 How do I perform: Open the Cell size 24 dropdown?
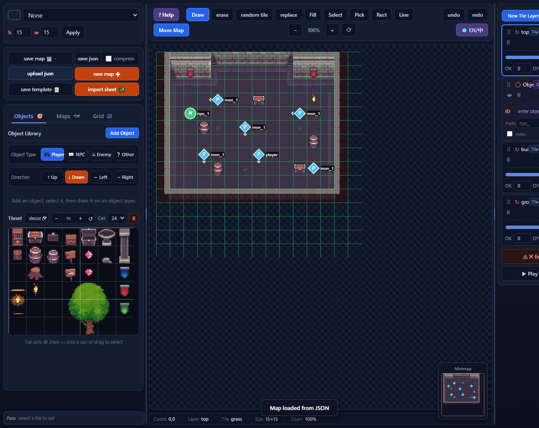point(117,218)
